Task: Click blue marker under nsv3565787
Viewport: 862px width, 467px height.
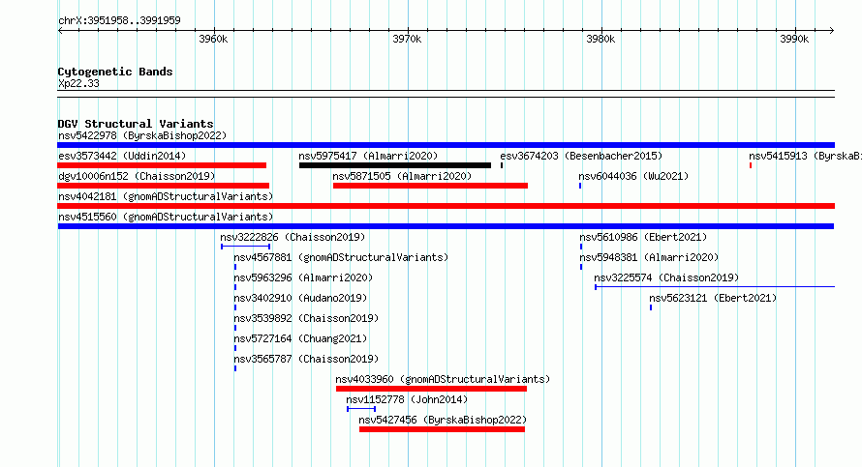Action: click(235, 368)
